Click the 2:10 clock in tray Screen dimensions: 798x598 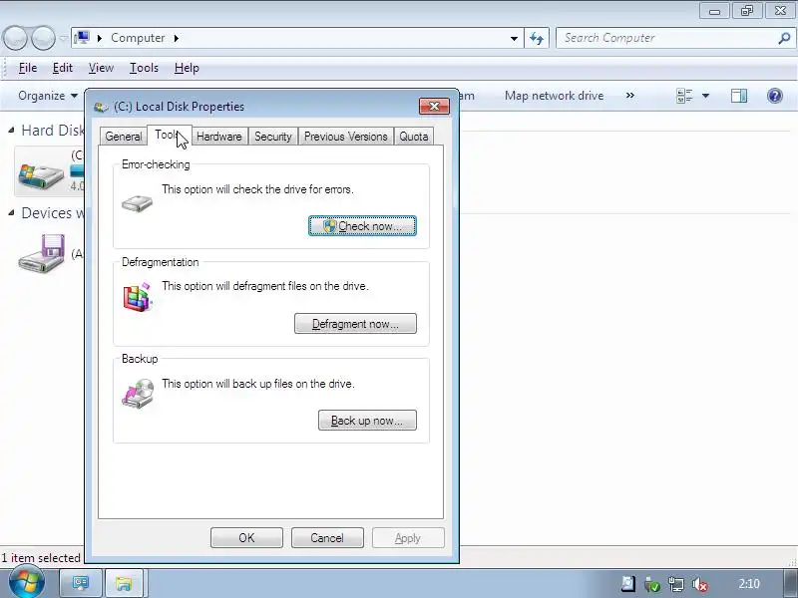749,583
